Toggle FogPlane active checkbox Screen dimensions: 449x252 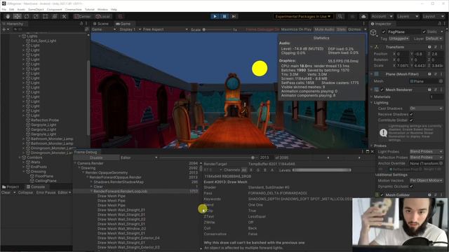384,31
